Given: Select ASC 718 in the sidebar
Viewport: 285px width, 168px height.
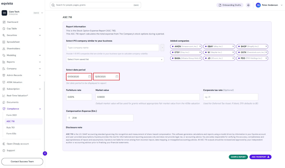Looking at the screenshot, I should click(x=24, y=121).
